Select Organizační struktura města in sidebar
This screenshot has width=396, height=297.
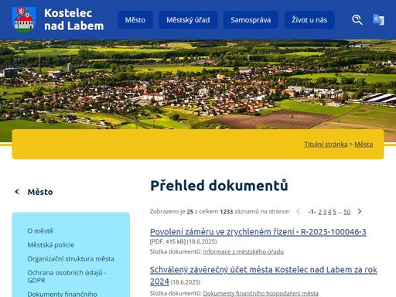[70, 259]
